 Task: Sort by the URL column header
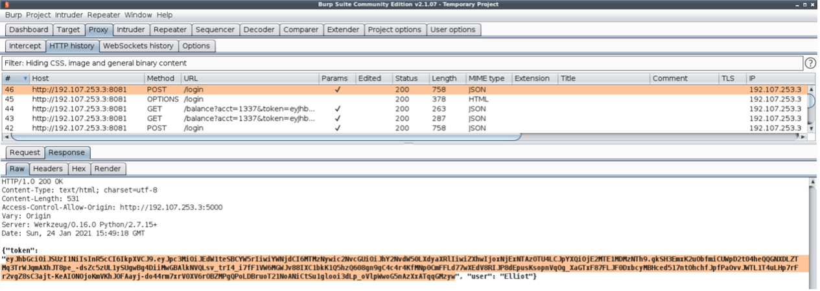click(250, 78)
